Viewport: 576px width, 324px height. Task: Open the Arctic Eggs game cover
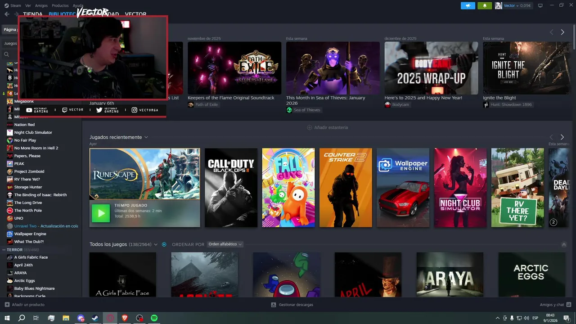(532, 274)
